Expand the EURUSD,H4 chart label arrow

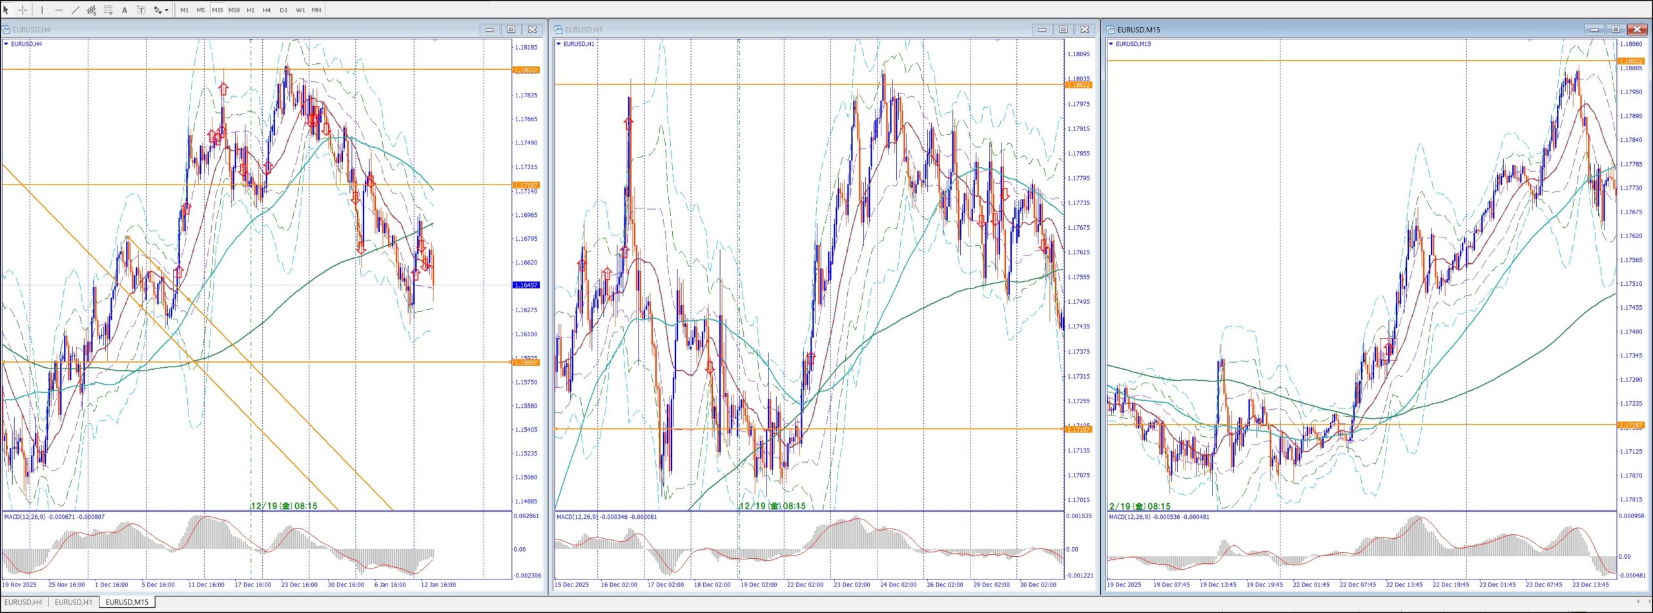pos(6,44)
